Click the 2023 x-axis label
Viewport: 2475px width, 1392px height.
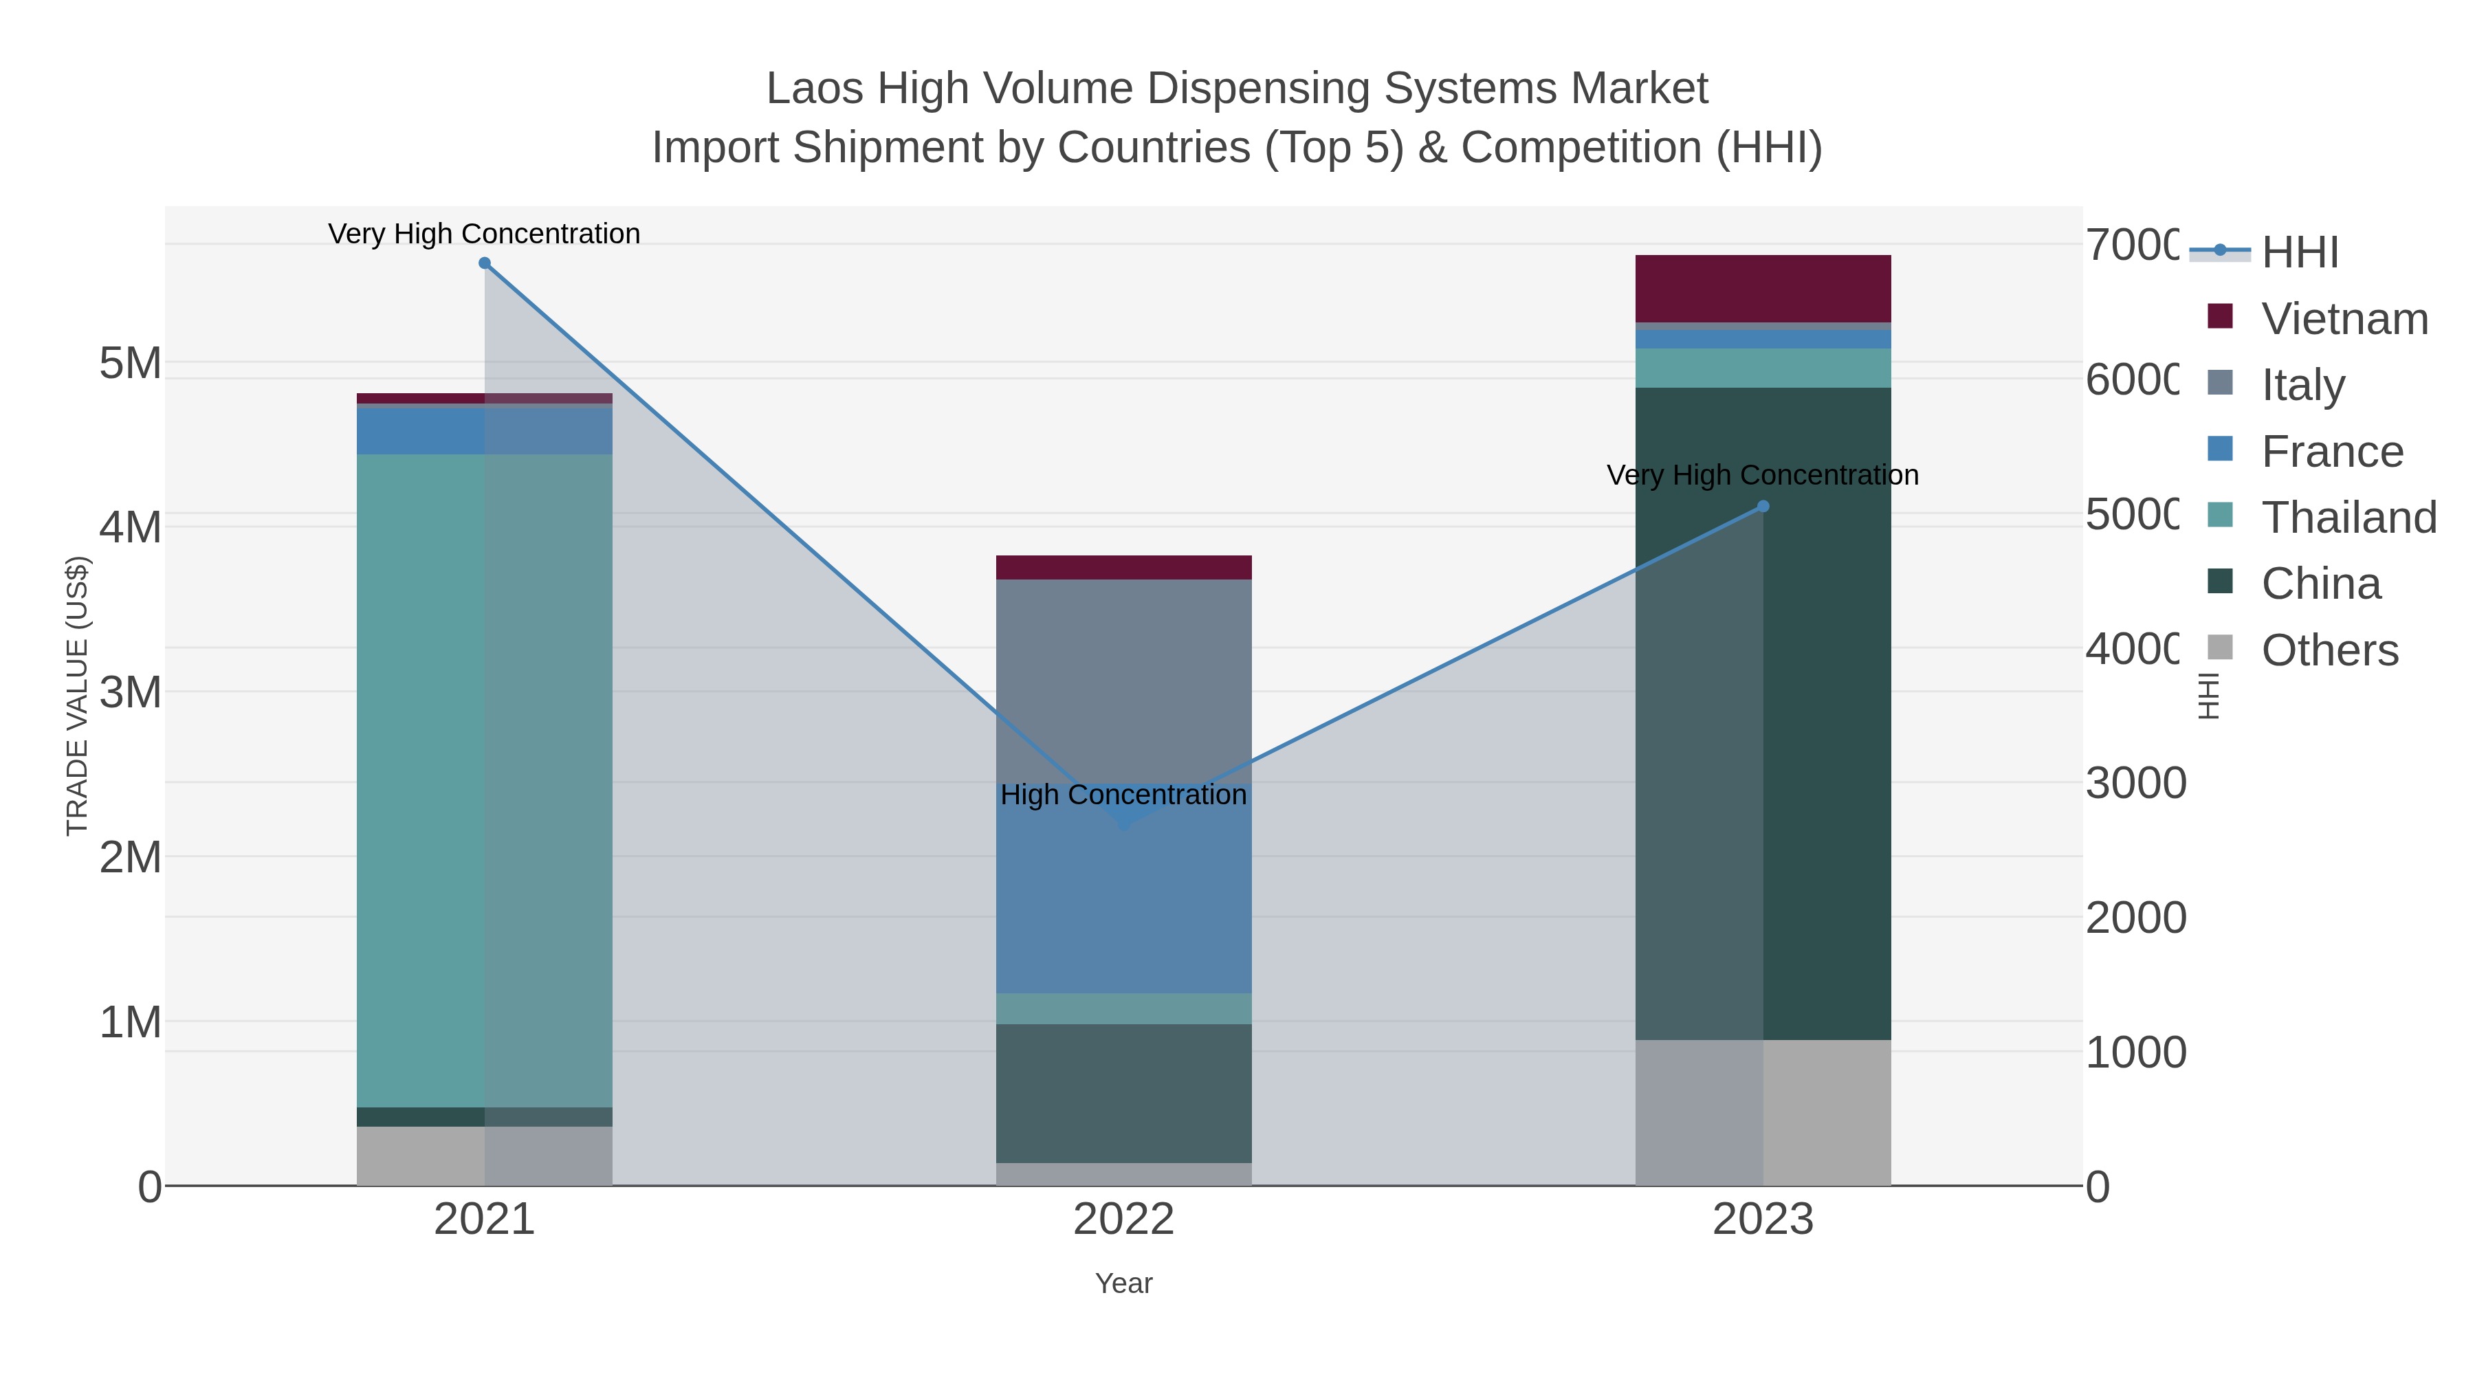coord(1763,1220)
